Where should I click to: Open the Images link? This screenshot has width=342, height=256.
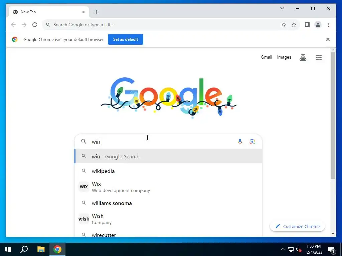(284, 57)
